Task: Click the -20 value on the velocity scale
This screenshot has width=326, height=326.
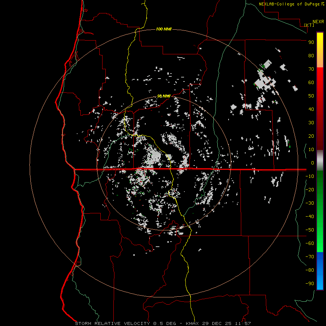Action: 310,189
